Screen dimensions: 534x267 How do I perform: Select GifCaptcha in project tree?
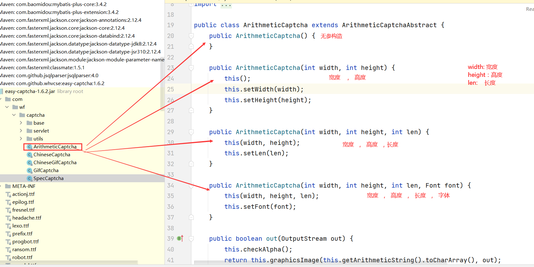[x=46, y=171]
